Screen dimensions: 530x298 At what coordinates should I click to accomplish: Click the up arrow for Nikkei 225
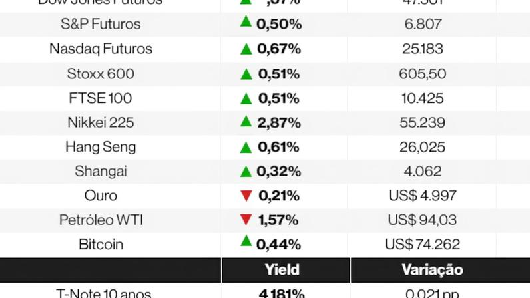click(246, 122)
